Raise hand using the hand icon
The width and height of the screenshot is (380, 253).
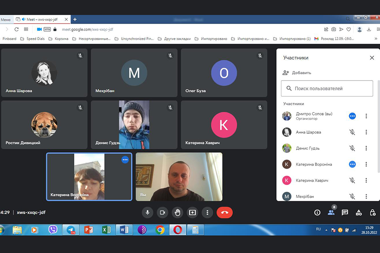[177, 213]
